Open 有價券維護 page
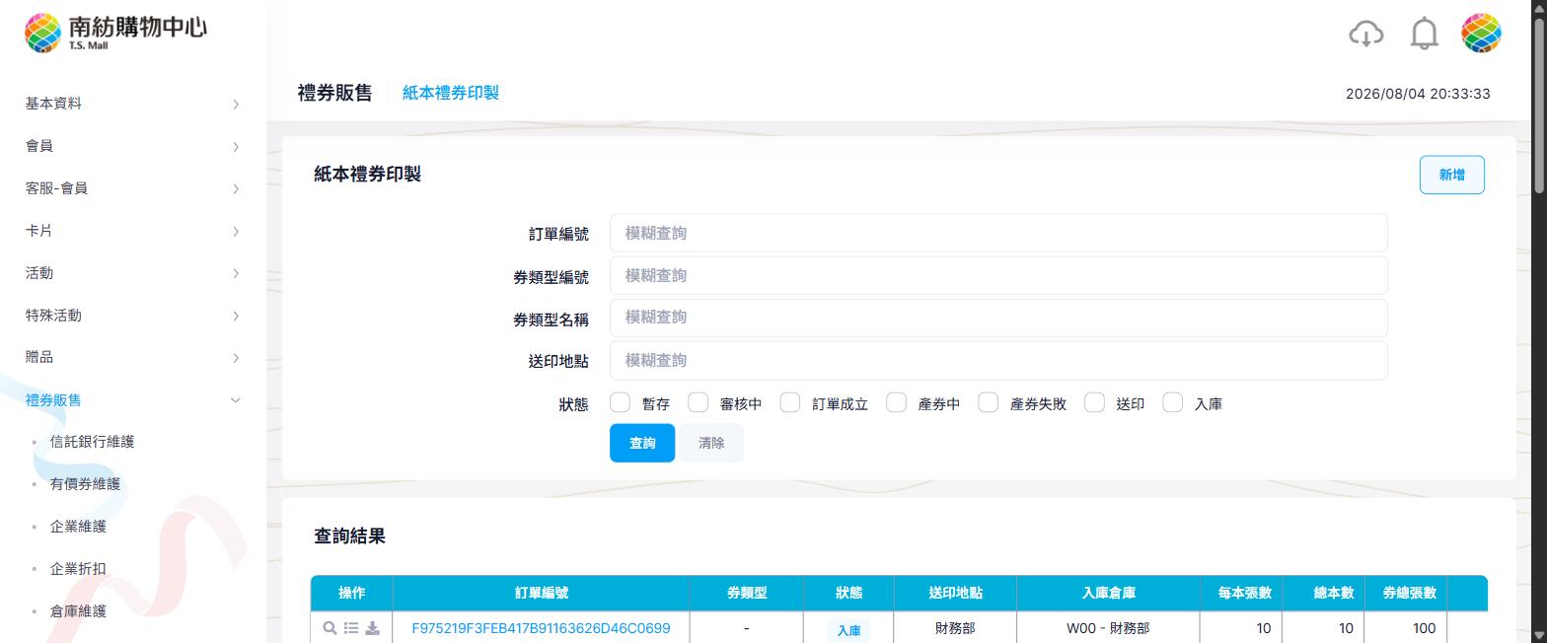Image resolution: width=1547 pixels, height=643 pixels. click(85, 484)
